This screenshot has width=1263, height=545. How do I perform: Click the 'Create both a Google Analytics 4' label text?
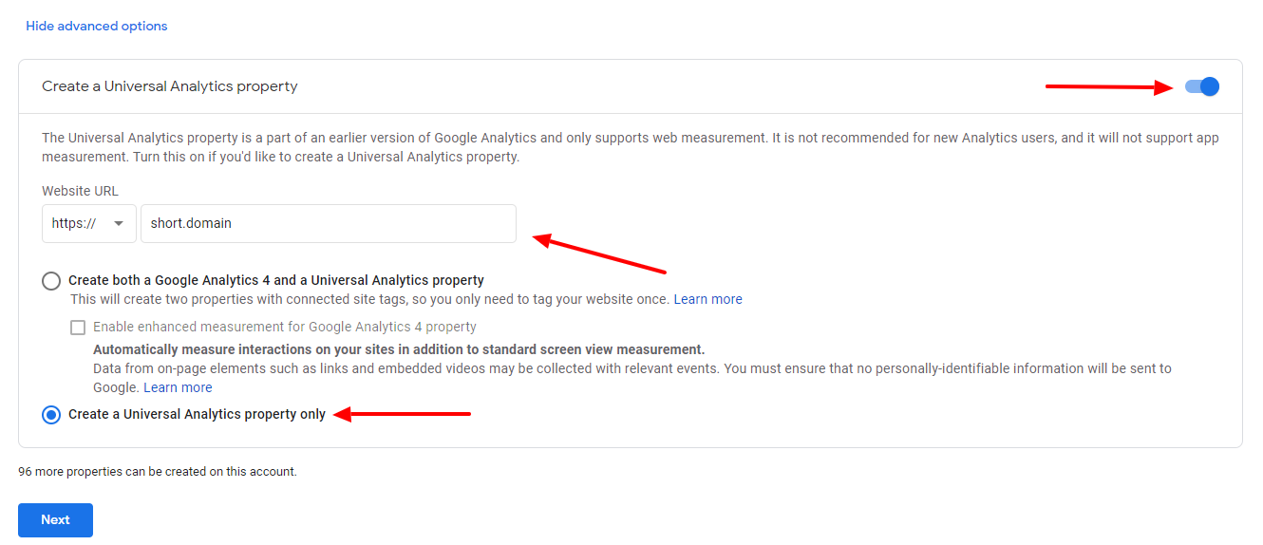(276, 280)
